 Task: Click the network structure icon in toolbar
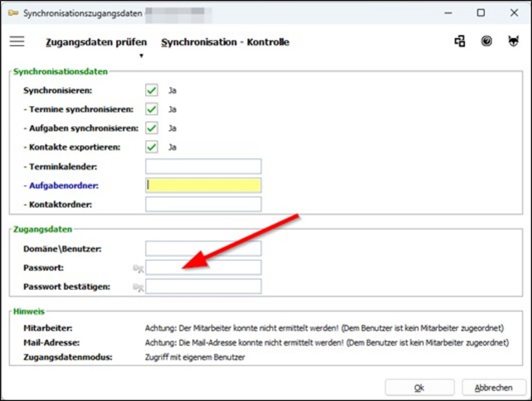pos(460,41)
